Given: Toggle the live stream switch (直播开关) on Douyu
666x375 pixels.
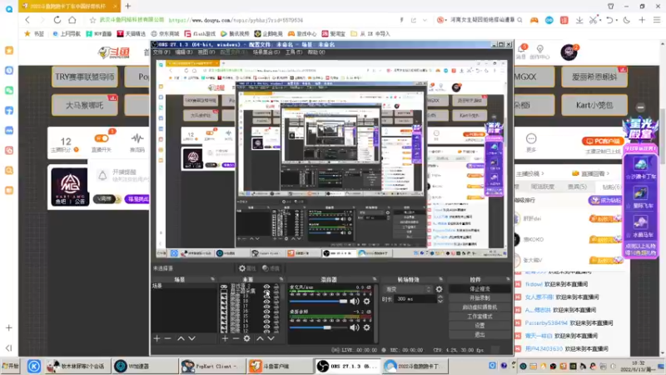Looking at the screenshot, I should [x=102, y=138].
